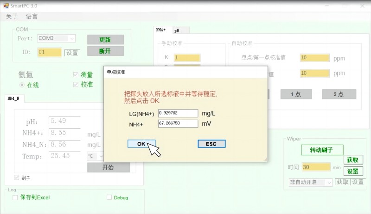Toggle the 刷子 checkbox
Screen dimensions: 371x214
point(17,177)
